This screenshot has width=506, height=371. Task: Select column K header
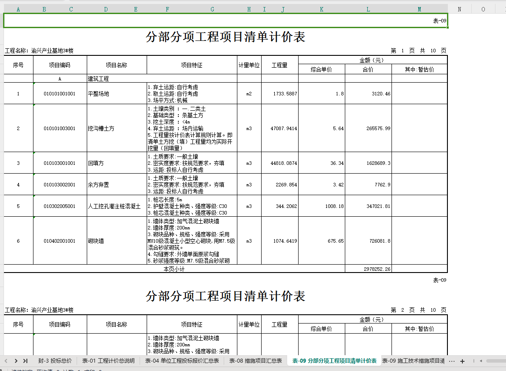point(321,9)
